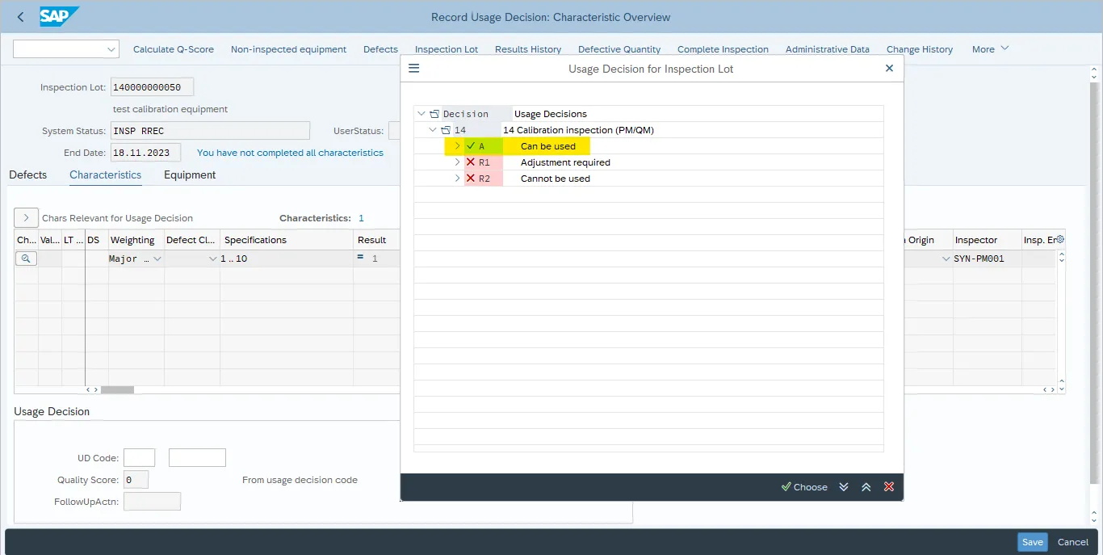Click the collapse all double-up arrow icon
The width and height of the screenshot is (1103, 555).
[x=866, y=487]
